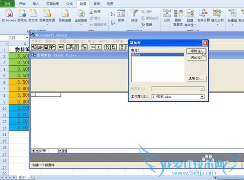Click the record number input field

(x=53, y=151)
